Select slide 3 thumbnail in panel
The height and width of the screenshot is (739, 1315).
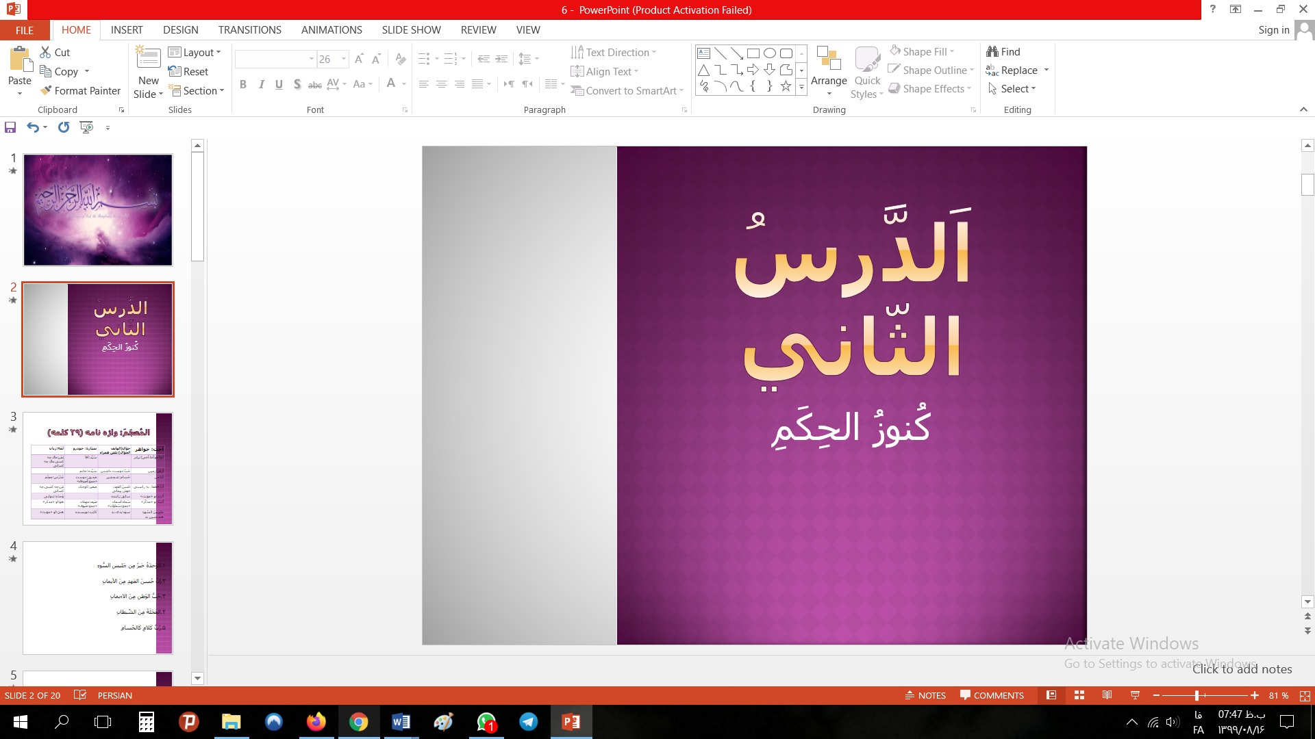pos(97,469)
